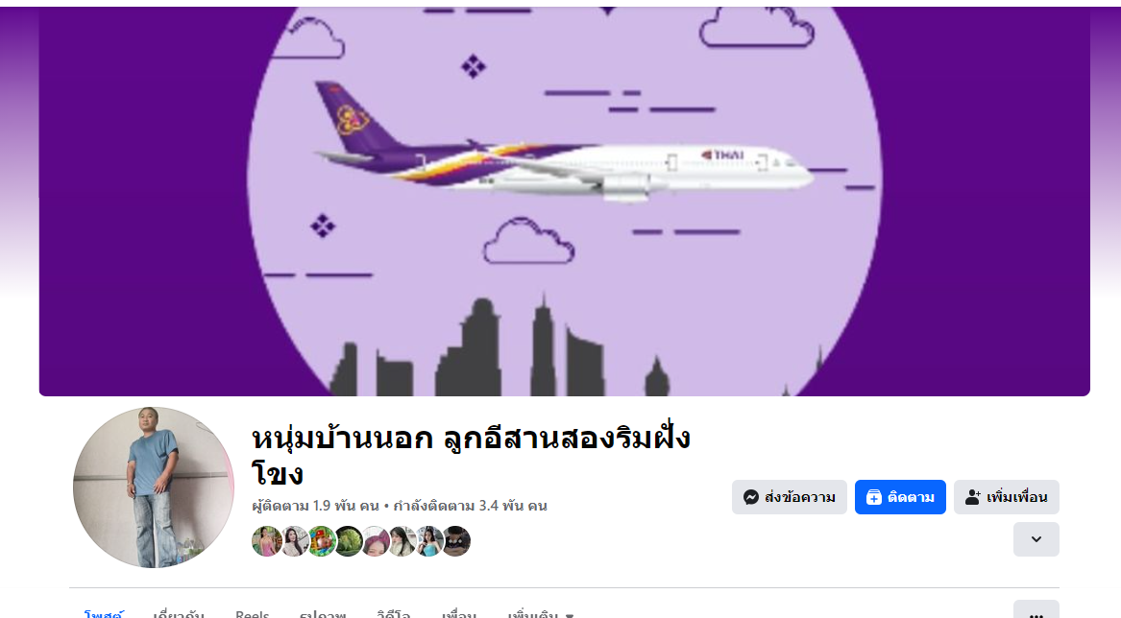Switch to the โพสต์ tab
The height and width of the screenshot is (618, 1121).
pyautogui.click(x=103, y=613)
